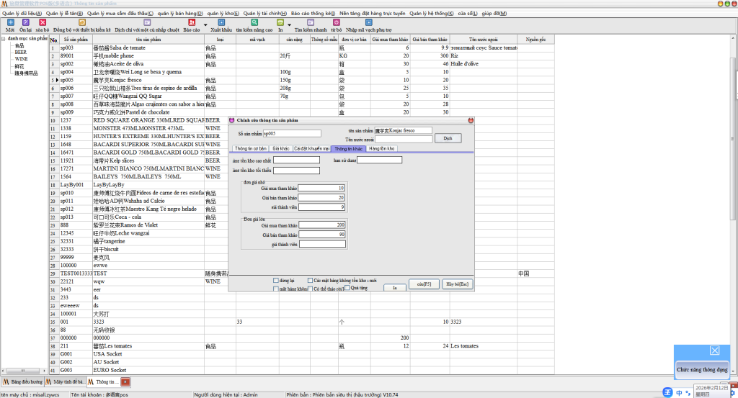The width and height of the screenshot is (738, 398).
Task: Click the Báo cáo report icon
Action: click(x=191, y=23)
